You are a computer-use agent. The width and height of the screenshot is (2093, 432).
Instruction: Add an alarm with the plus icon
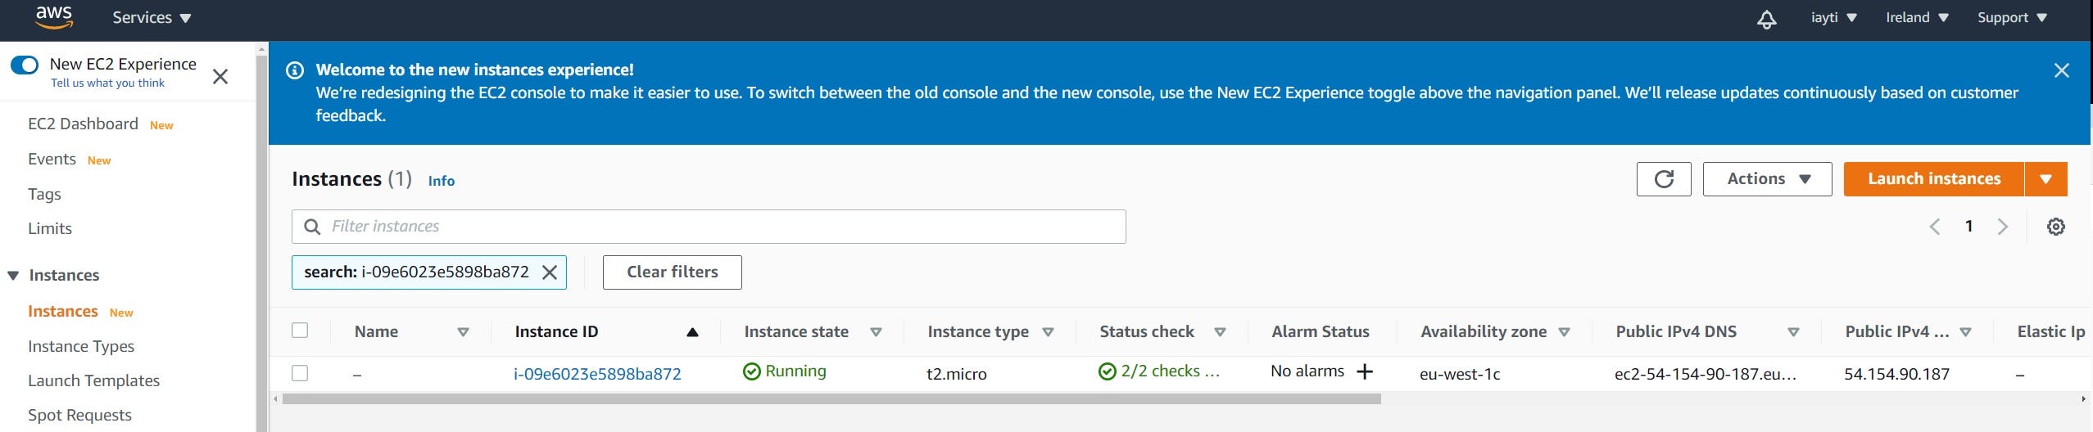point(1365,372)
